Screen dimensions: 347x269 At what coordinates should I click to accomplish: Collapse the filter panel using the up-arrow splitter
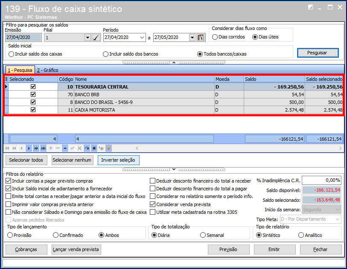click(174, 62)
